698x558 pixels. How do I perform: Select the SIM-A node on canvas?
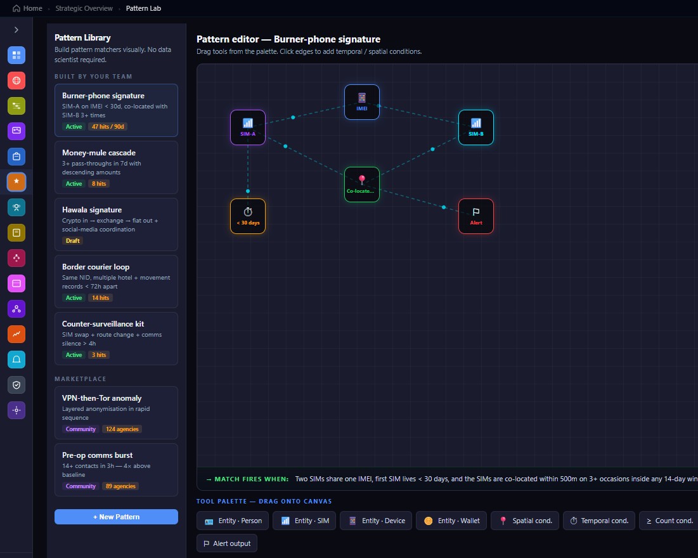coord(248,127)
